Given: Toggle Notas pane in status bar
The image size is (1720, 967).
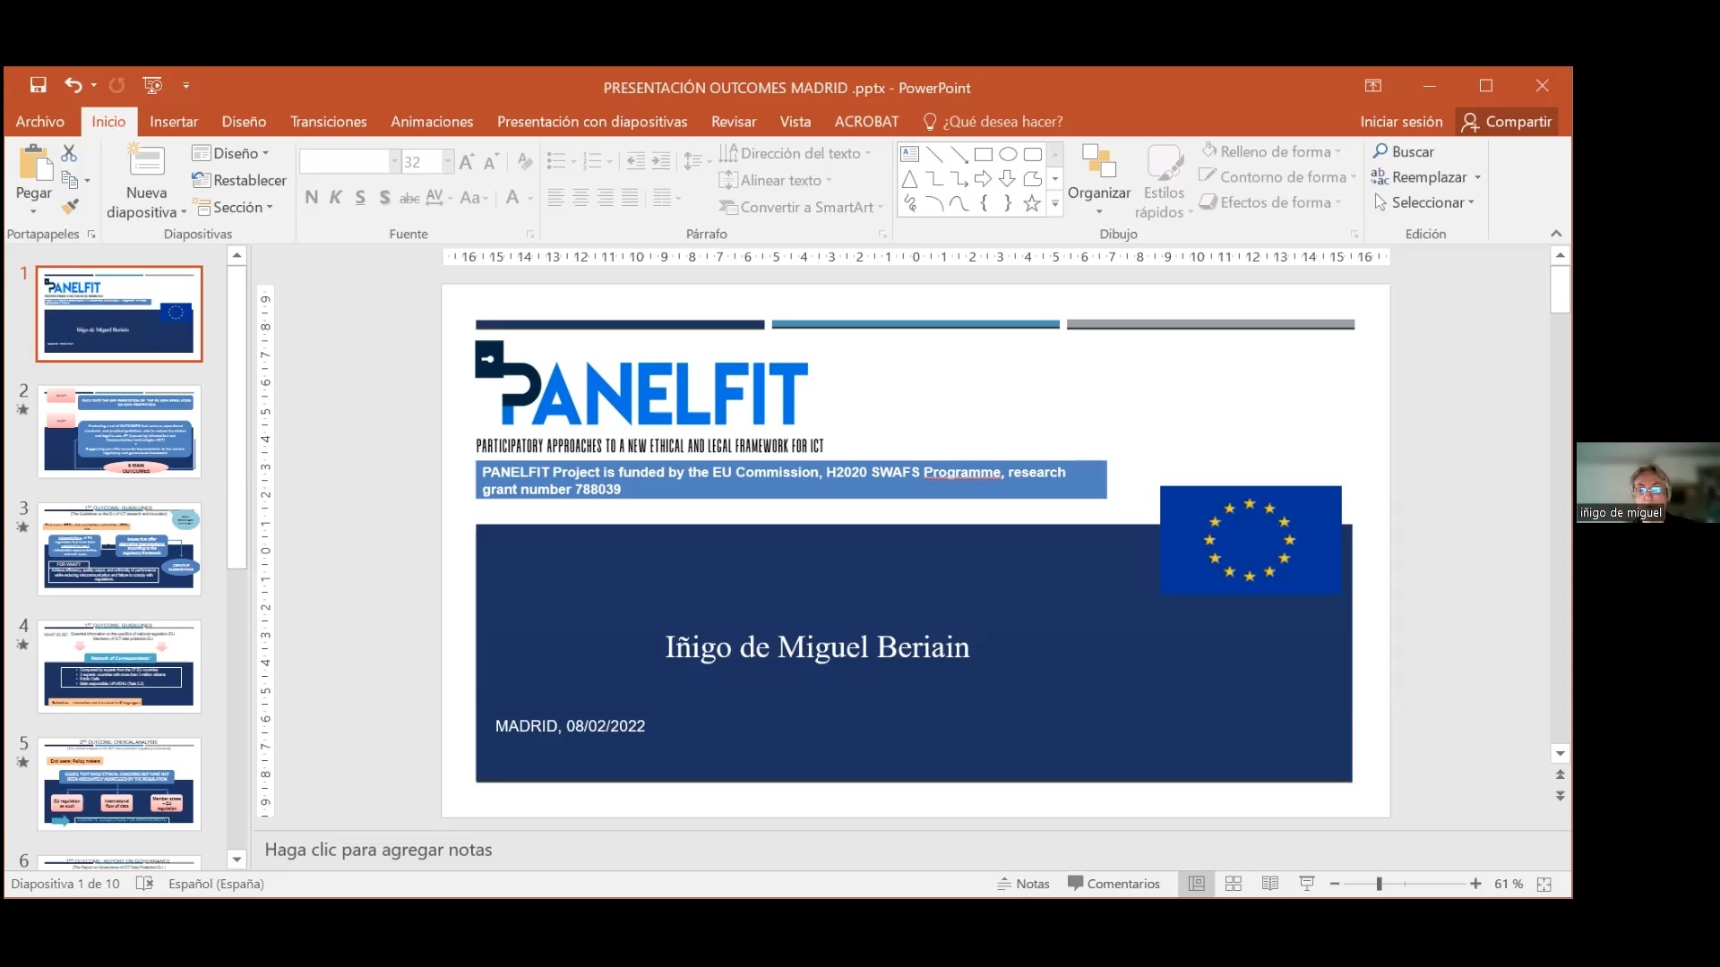Looking at the screenshot, I should click(x=1023, y=884).
